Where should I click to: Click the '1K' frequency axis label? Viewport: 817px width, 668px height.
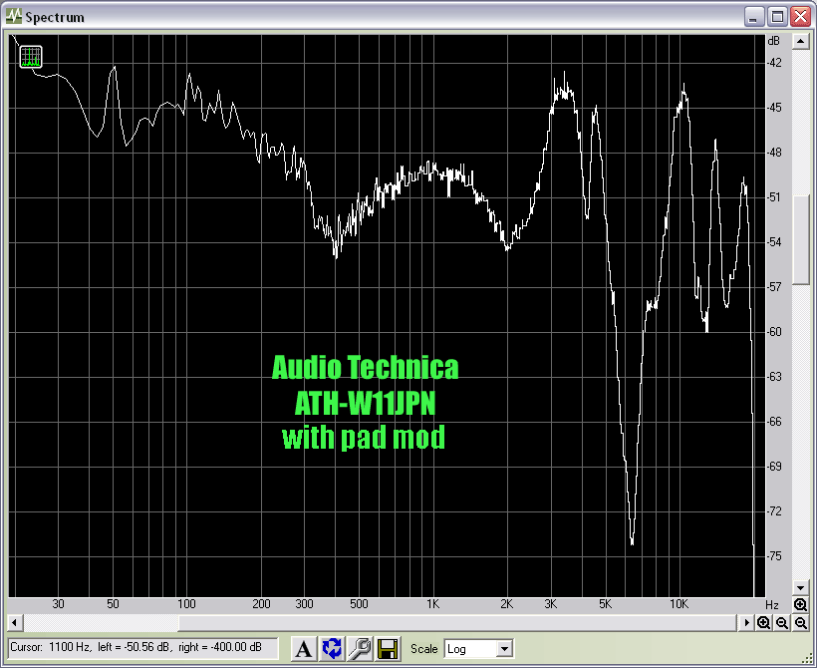tap(433, 604)
